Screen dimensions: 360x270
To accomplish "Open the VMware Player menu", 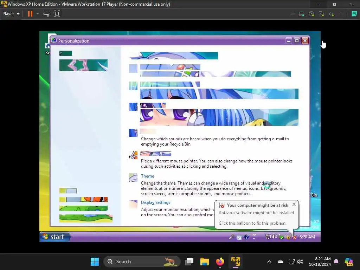I will [x=11, y=14].
